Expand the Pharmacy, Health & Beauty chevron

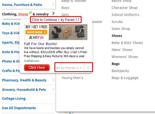[53, 80]
